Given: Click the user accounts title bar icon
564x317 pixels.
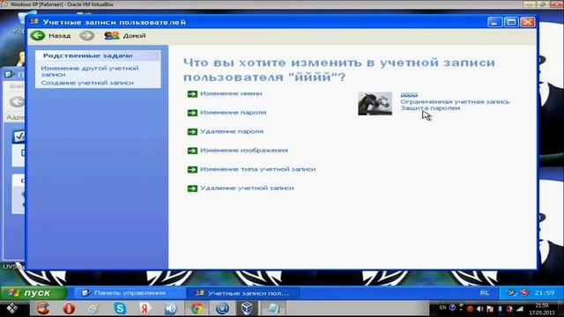Looking at the screenshot, I should click(34, 22).
